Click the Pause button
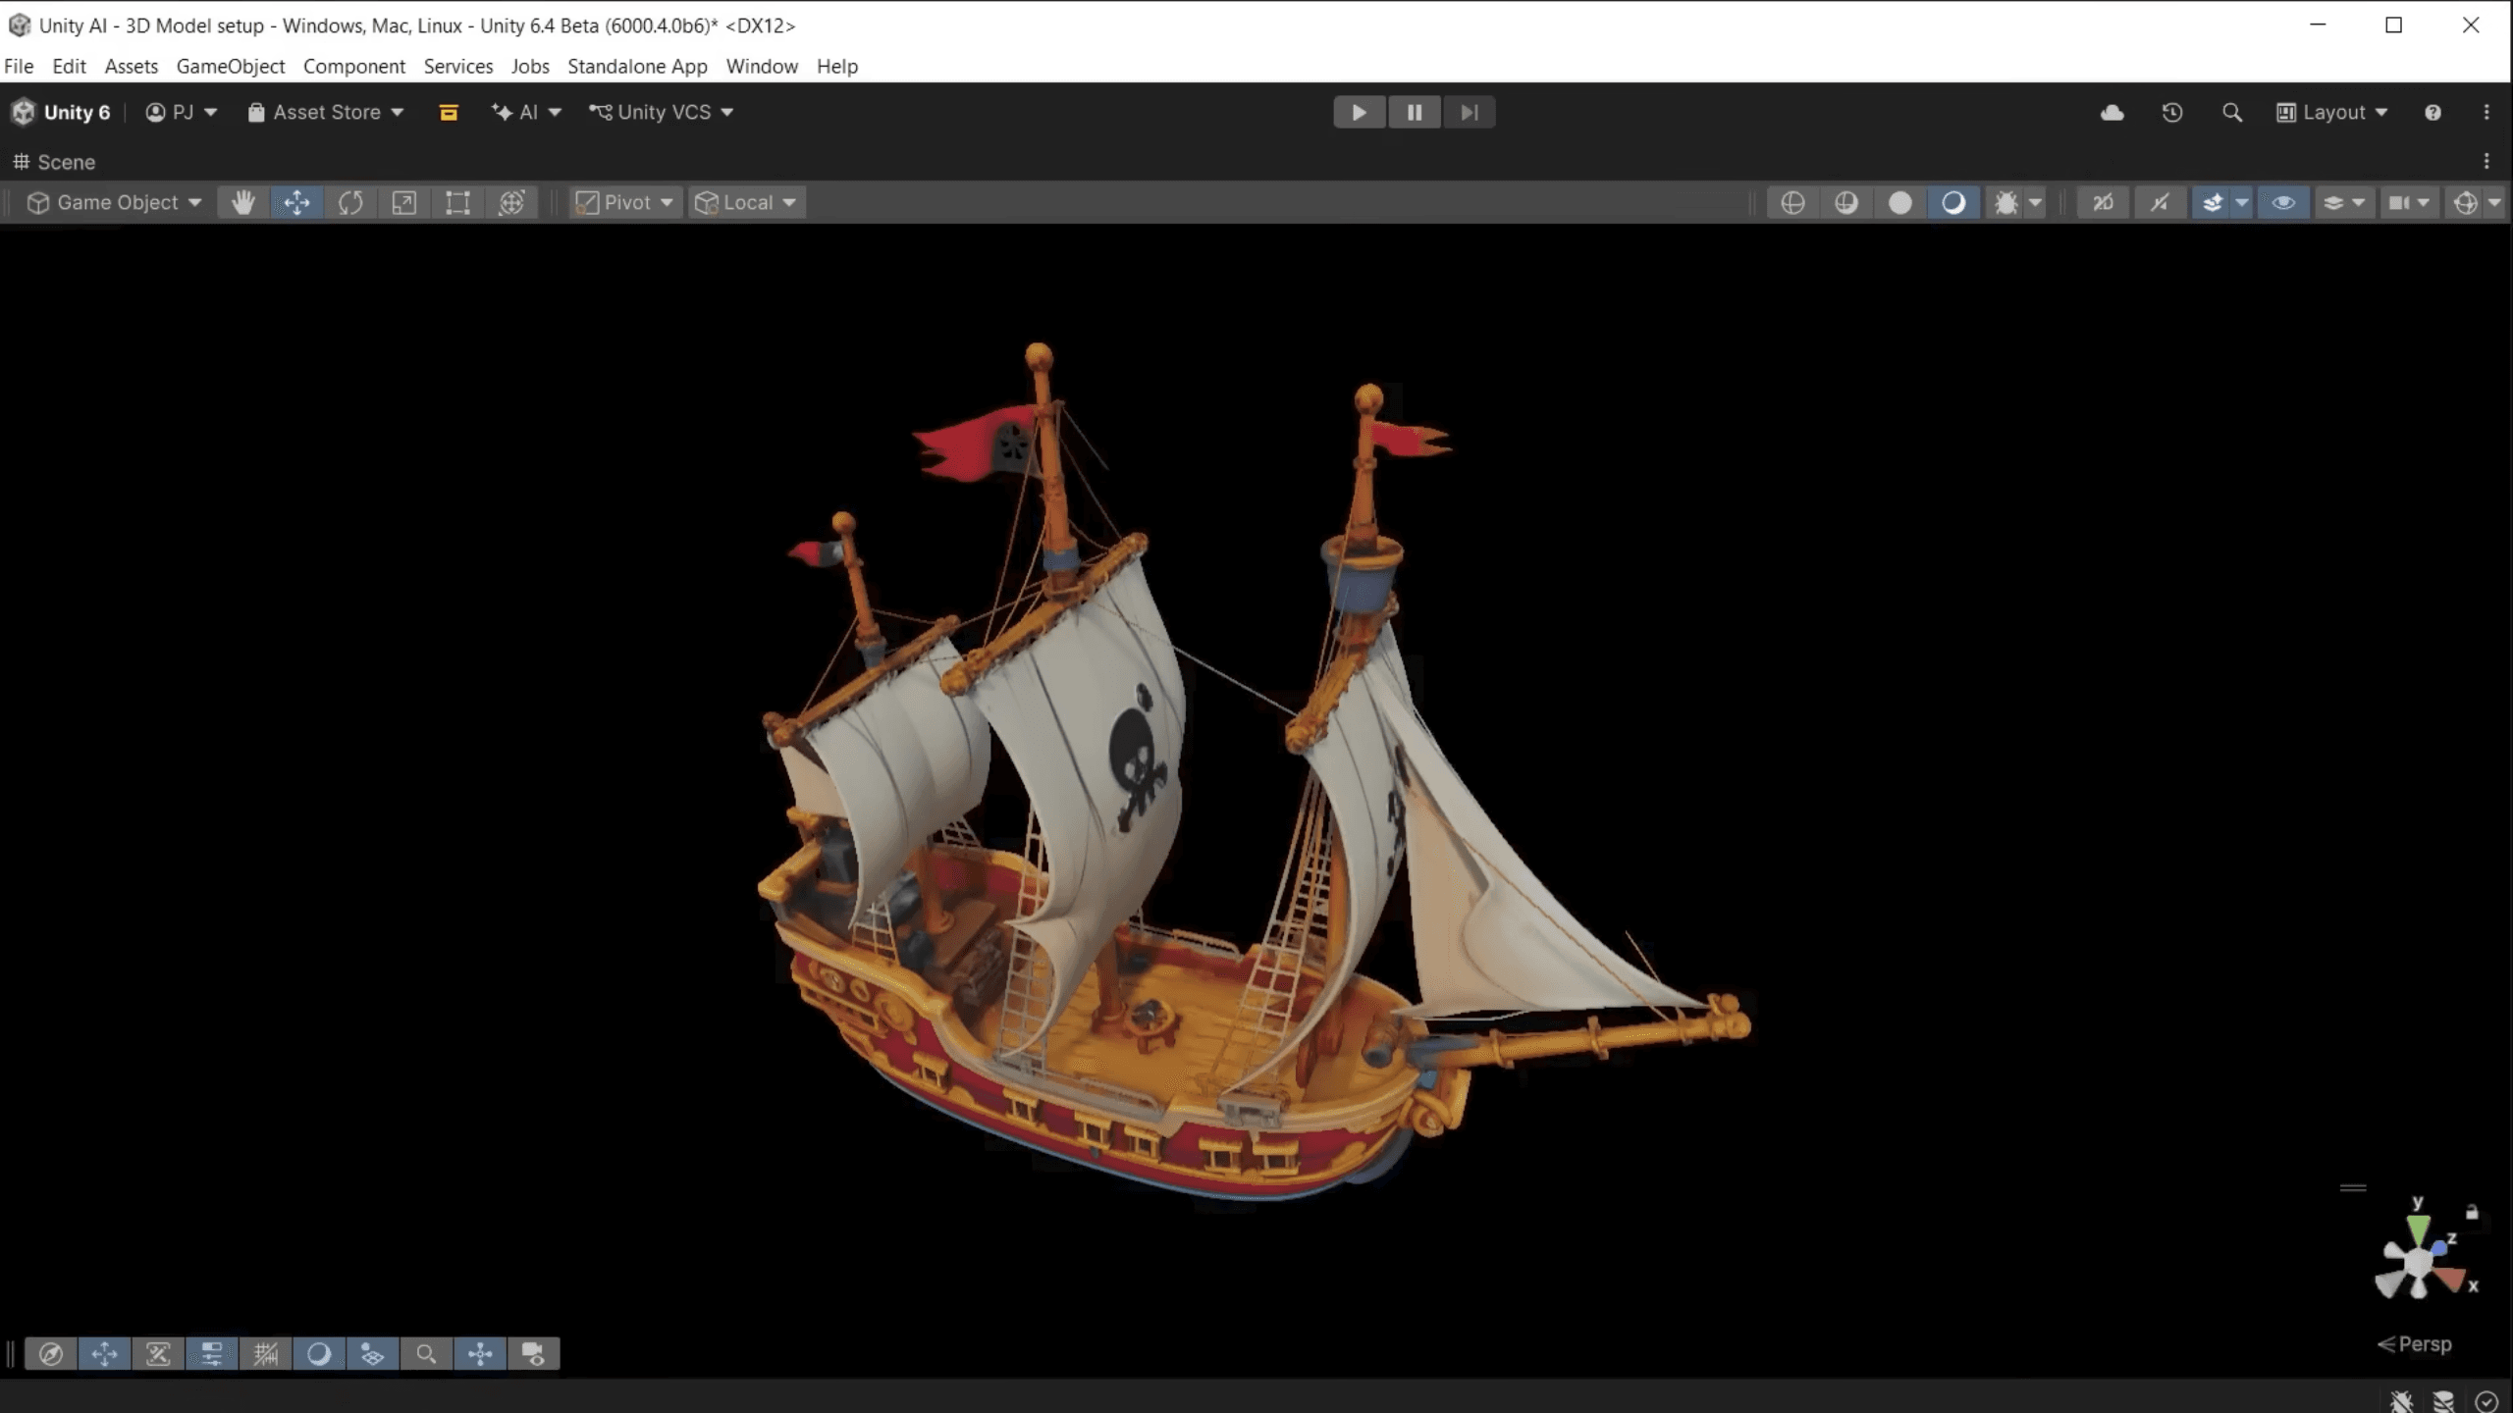 click(x=1414, y=113)
